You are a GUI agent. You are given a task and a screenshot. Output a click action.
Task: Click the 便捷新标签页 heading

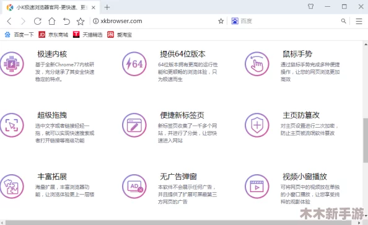pyautogui.click(x=182, y=115)
